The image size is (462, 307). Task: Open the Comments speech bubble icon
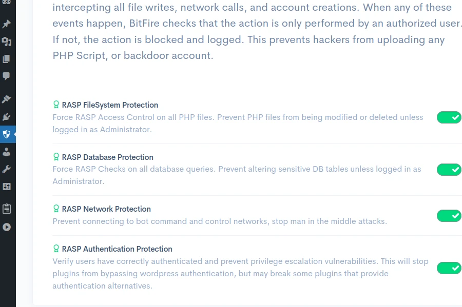pos(6,76)
